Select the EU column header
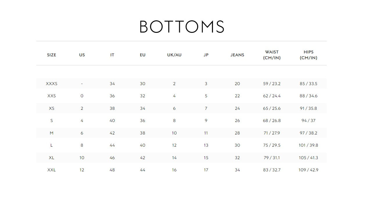The width and height of the screenshot is (386, 212). [142, 55]
